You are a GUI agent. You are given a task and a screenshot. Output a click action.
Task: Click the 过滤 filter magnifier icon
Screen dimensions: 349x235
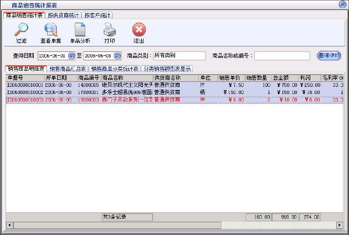21,32
